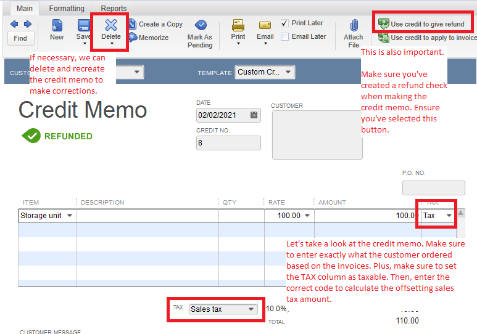The image size is (477, 334).
Task: Click Customer address box
Action: (x=317, y=135)
